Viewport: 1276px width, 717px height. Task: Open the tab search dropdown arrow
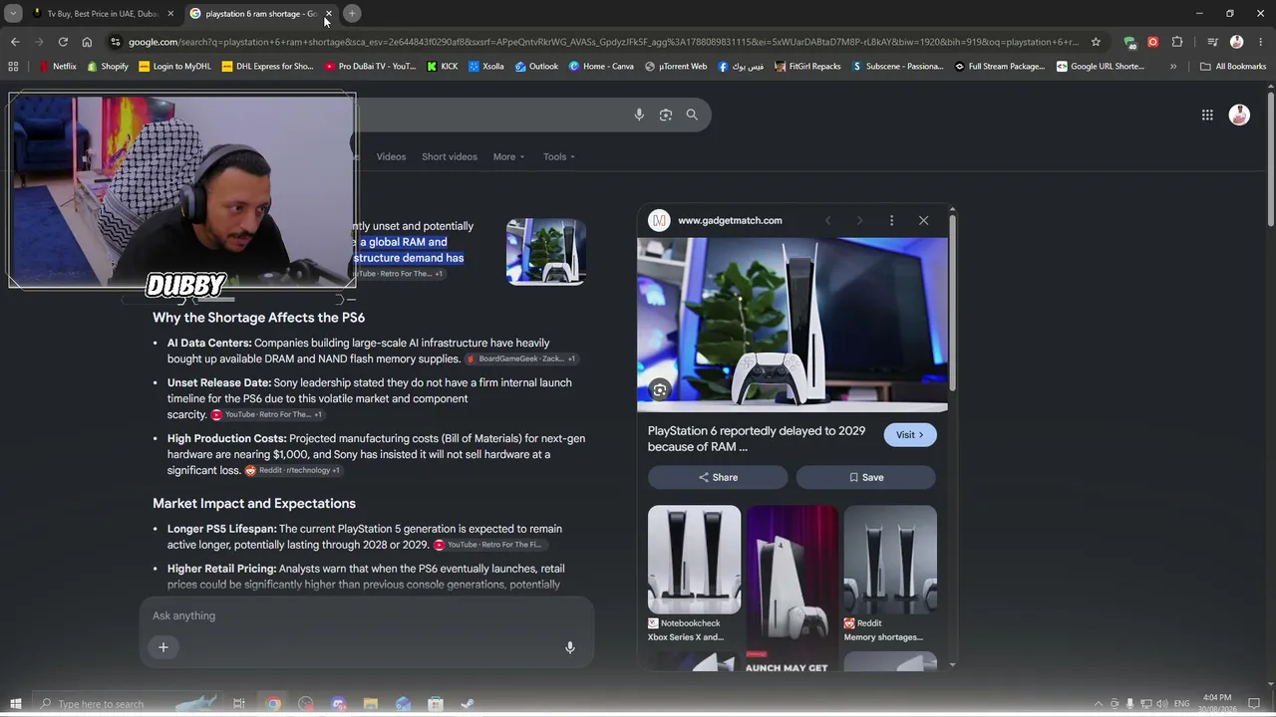click(13, 13)
